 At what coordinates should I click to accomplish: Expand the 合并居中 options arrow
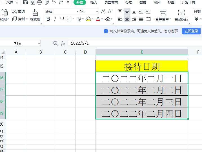click(170, 19)
